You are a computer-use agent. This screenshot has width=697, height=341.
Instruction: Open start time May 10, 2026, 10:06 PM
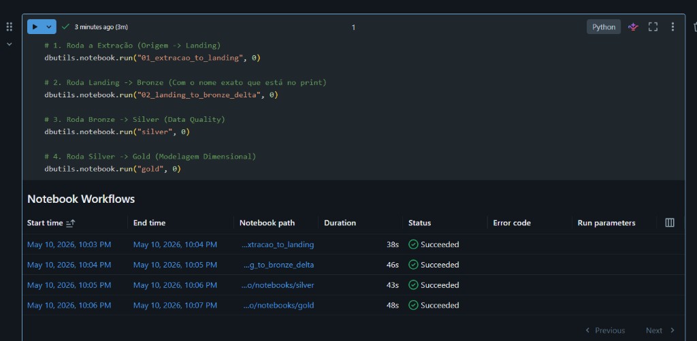(x=69, y=306)
